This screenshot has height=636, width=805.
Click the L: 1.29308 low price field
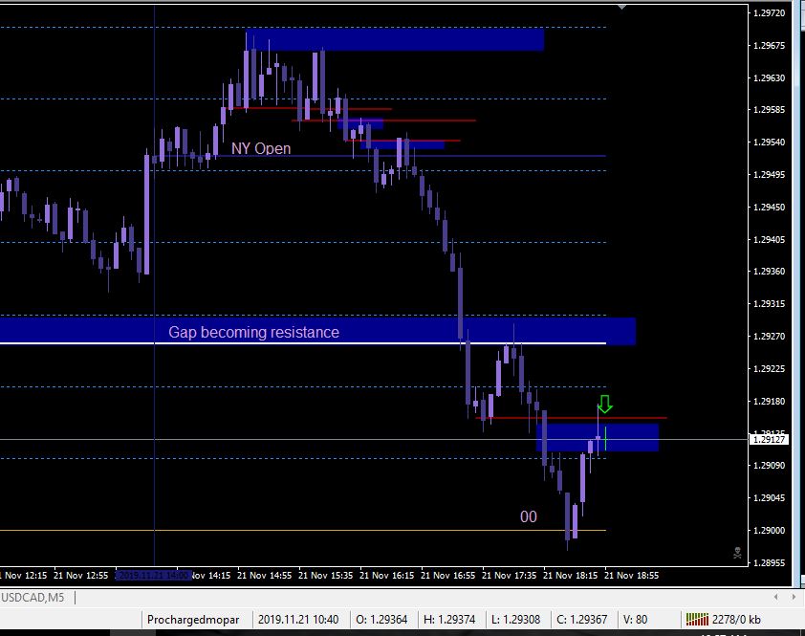[516, 620]
